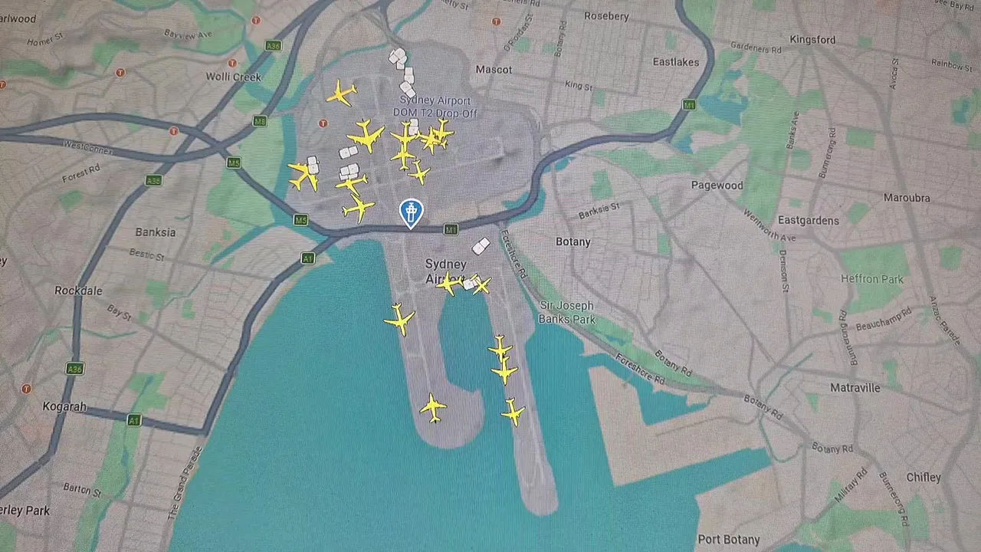Screen dimensions: 981x552
Task: Click the Heffron Park label
Action: 872,279
